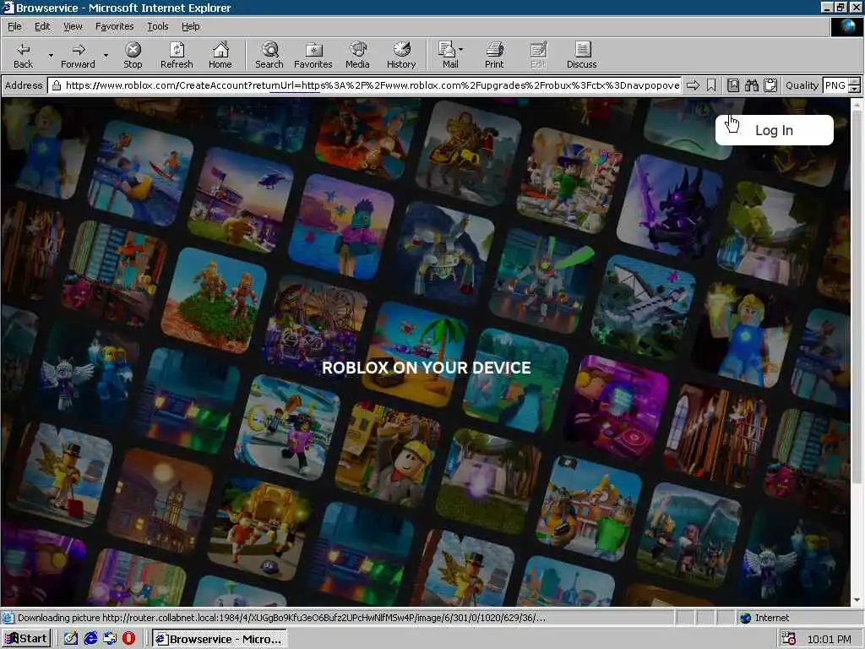This screenshot has height=649, width=865.
Task: Open the Search pane
Action: click(x=269, y=55)
